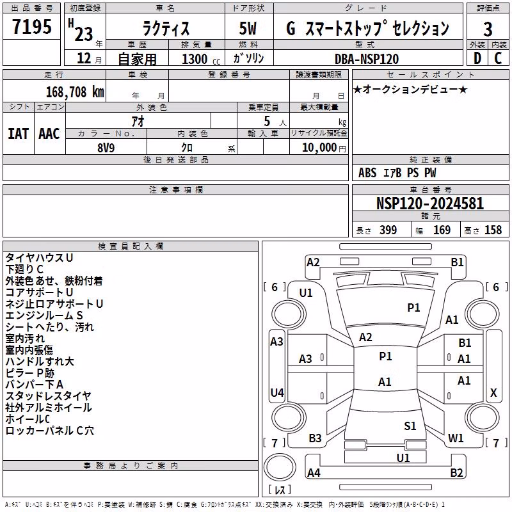512x512 pixels.
Task: Click the note 室内内張傷
Action: click(29, 349)
